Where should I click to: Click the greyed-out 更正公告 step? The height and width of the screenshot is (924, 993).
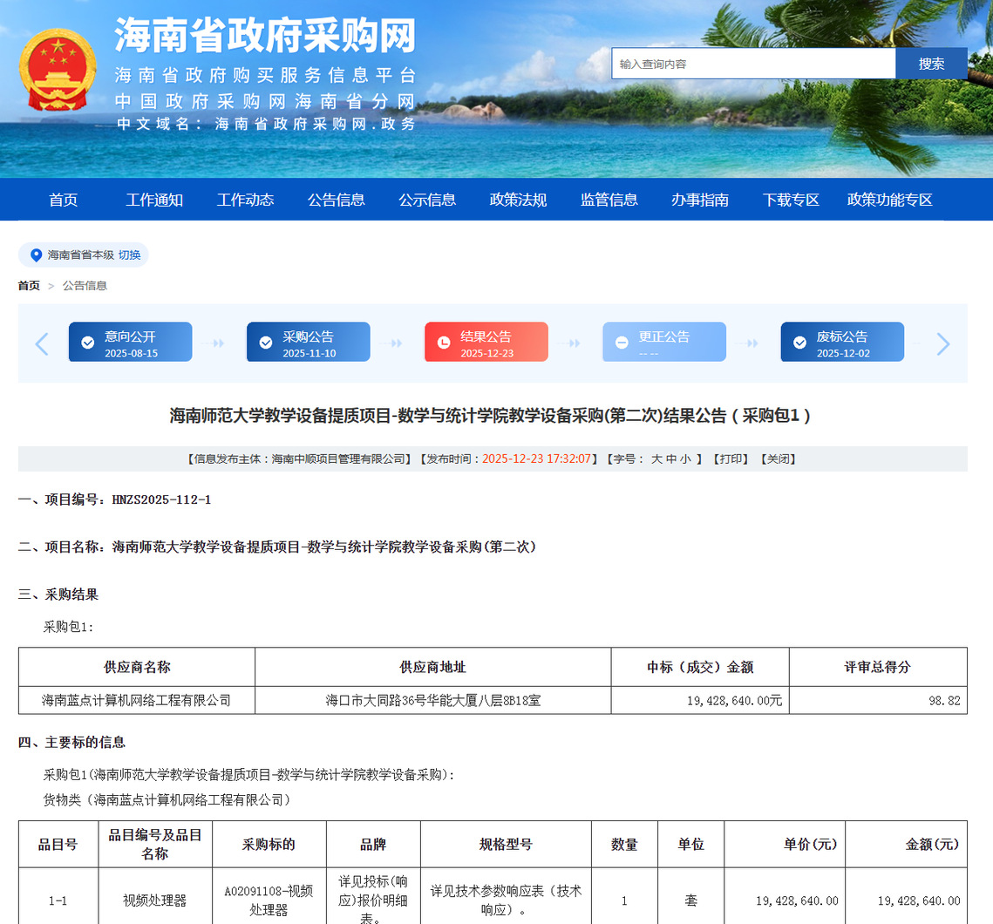click(x=663, y=343)
